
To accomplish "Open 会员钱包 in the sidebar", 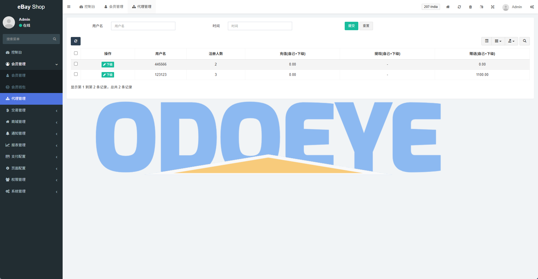I will [19, 87].
